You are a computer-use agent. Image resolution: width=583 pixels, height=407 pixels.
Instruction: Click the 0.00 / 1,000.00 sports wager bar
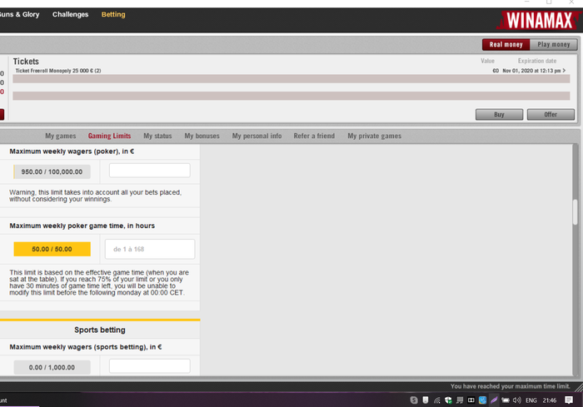click(52, 367)
